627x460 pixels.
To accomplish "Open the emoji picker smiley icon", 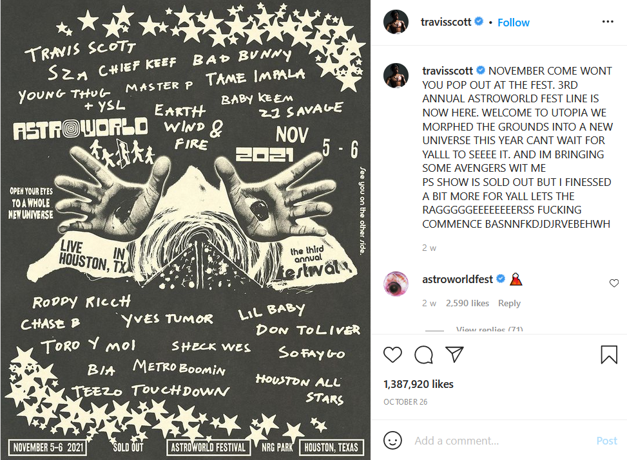I will 392,441.
